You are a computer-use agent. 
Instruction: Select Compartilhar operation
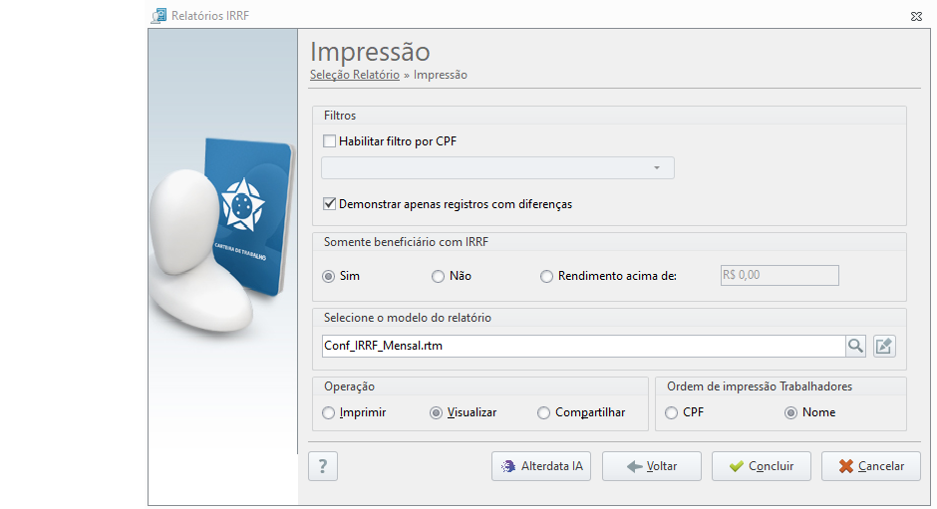click(543, 412)
